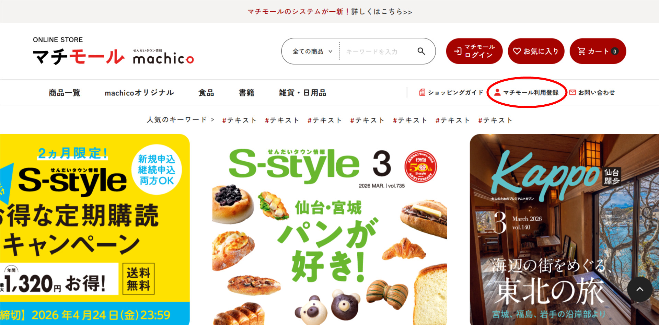
Task: Click the dropdown chevron beside 全ての商品
Action: pos(330,51)
